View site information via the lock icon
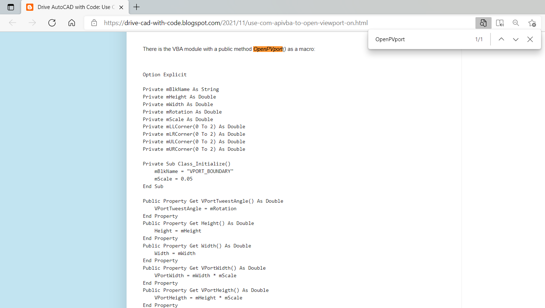The height and width of the screenshot is (308, 545). [94, 23]
